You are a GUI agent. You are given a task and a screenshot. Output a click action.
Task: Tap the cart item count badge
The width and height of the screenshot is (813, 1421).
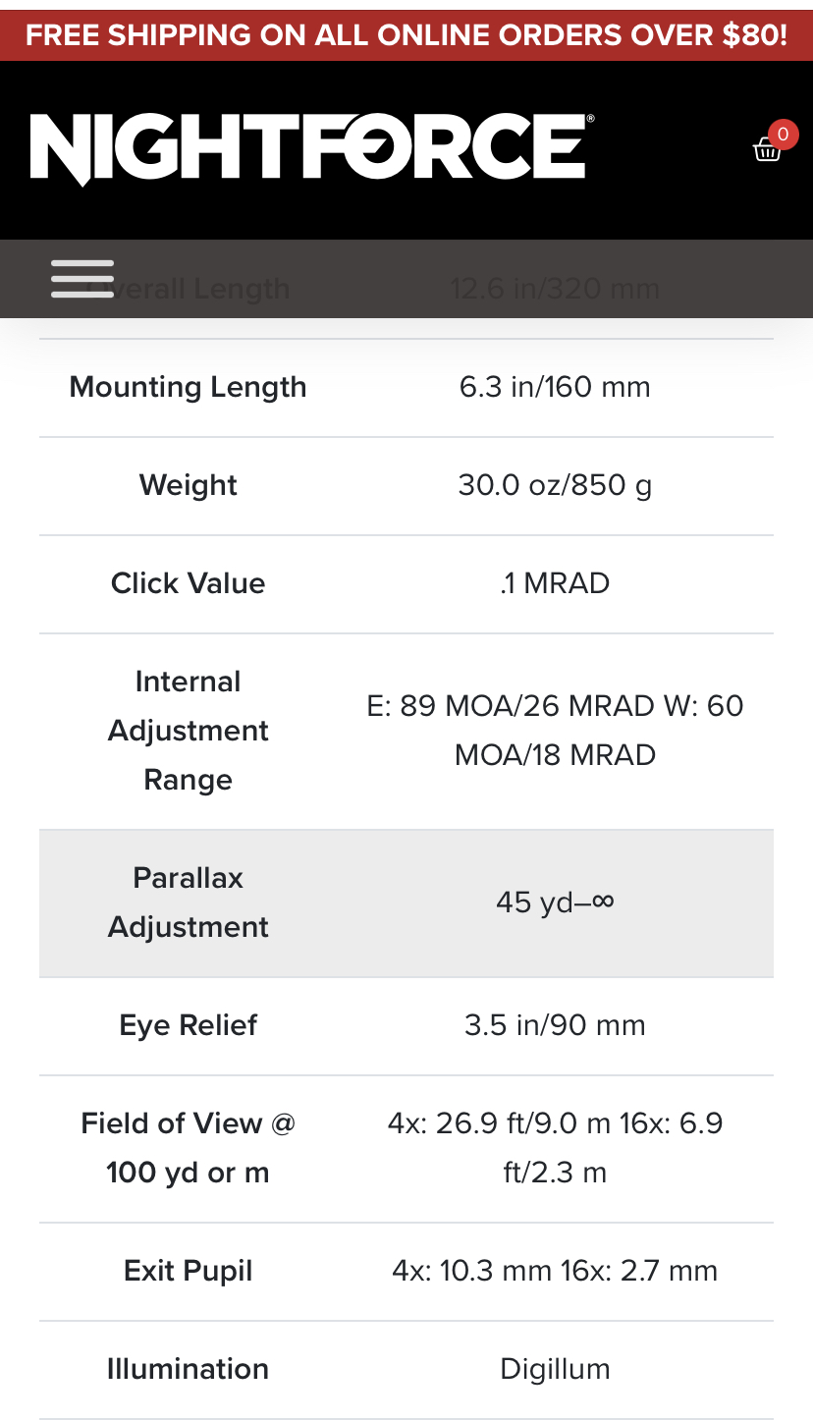tap(783, 135)
